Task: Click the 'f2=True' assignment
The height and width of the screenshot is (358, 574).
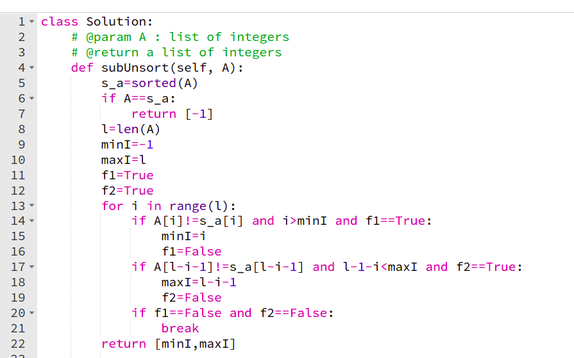Action: (127, 191)
